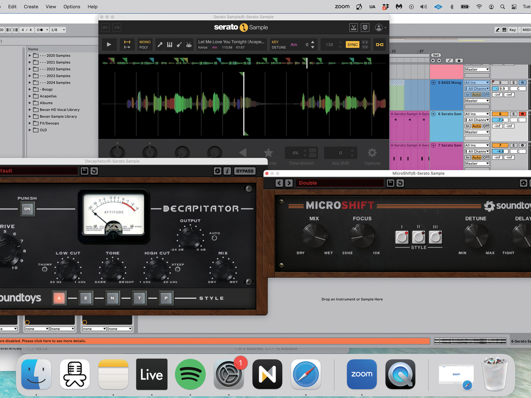Select the vocal stem microphone icon in Serato
Viewport: 531px width, 398px height.
click(160, 45)
